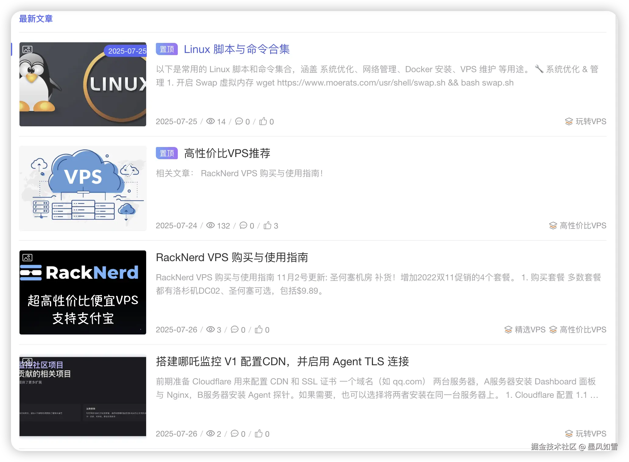Open 搭建哪吒监控 V1 配置CDN article title
This screenshot has width=629, height=462.
(282, 362)
